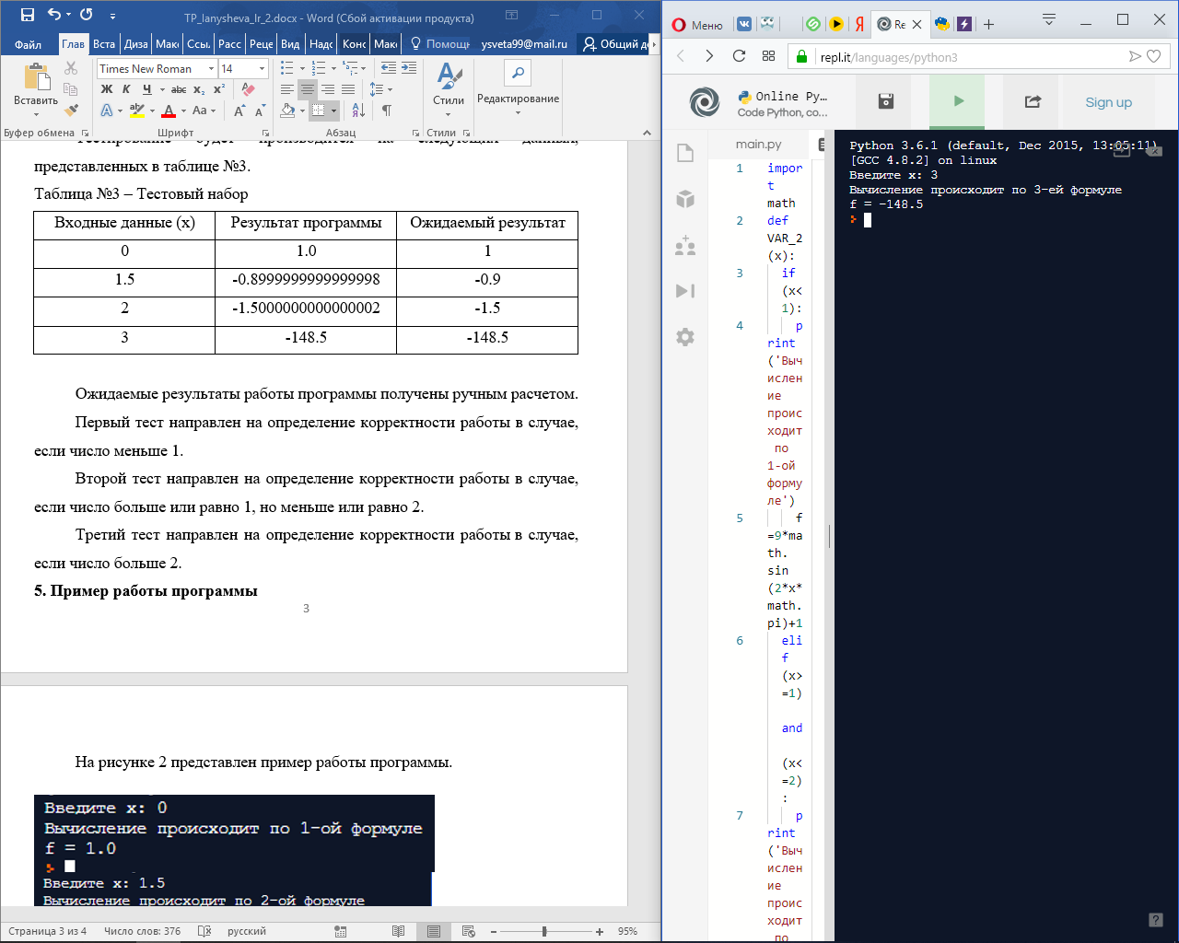Open the Files panel in repl.it sidebar
This screenshot has height=943, width=1179.
[x=685, y=153]
